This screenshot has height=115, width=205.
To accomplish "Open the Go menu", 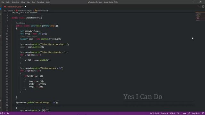I will pyautogui.click(x=29, y=2).
